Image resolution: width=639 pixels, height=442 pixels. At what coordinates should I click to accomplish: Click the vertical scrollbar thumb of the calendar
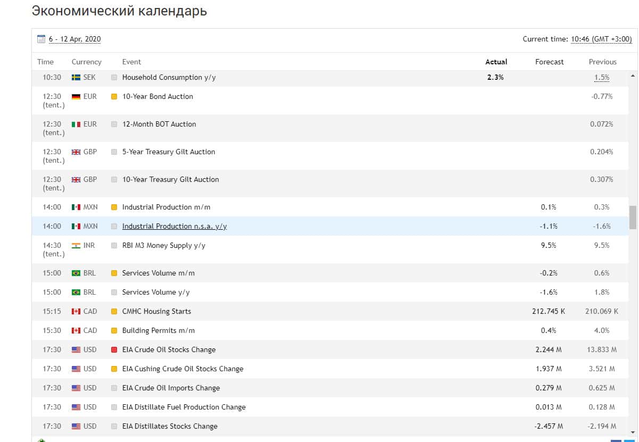tap(633, 217)
